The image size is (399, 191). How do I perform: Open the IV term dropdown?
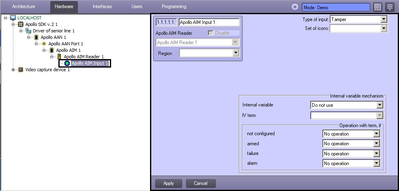(380, 116)
